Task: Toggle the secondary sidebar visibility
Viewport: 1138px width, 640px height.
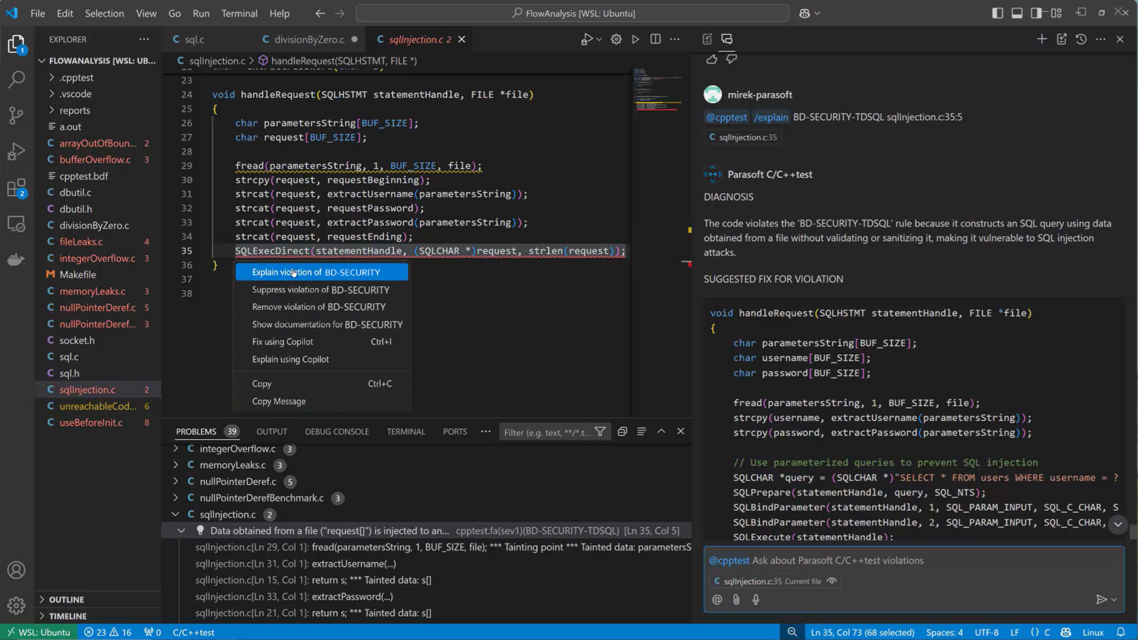Action: pyautogui.click(x=1037, y=12)
